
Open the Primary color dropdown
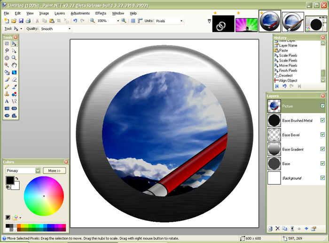[x=38, y=171]
